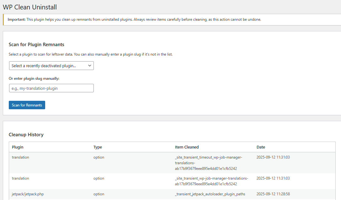Click the Date column header
Image resolution: width=341 pixels, height=200 pixels.
(261, 147)
